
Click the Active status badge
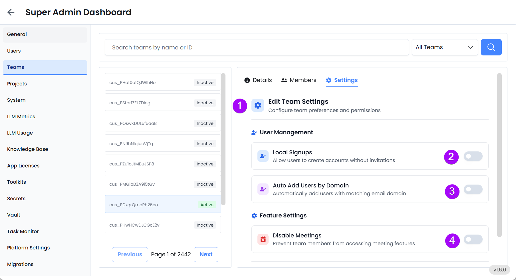click(x=207, y=205)
